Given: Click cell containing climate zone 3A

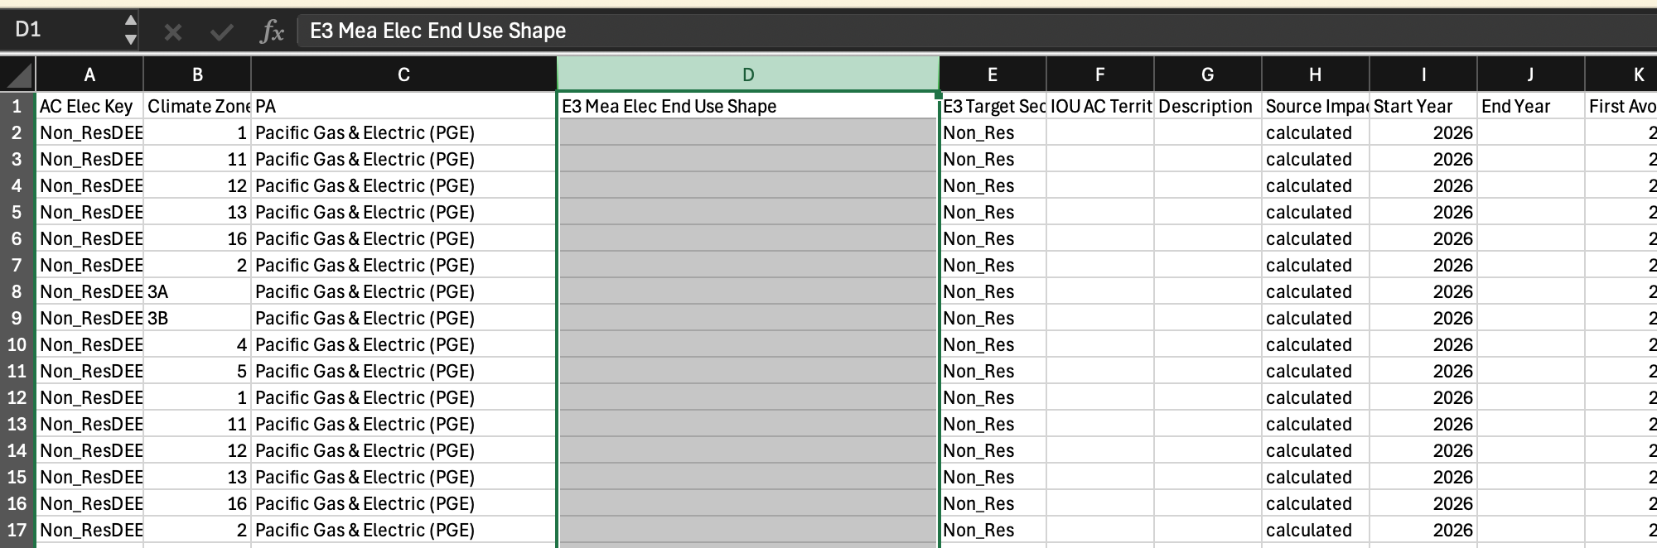Looking at the screenshot, I should pos(197,291).
